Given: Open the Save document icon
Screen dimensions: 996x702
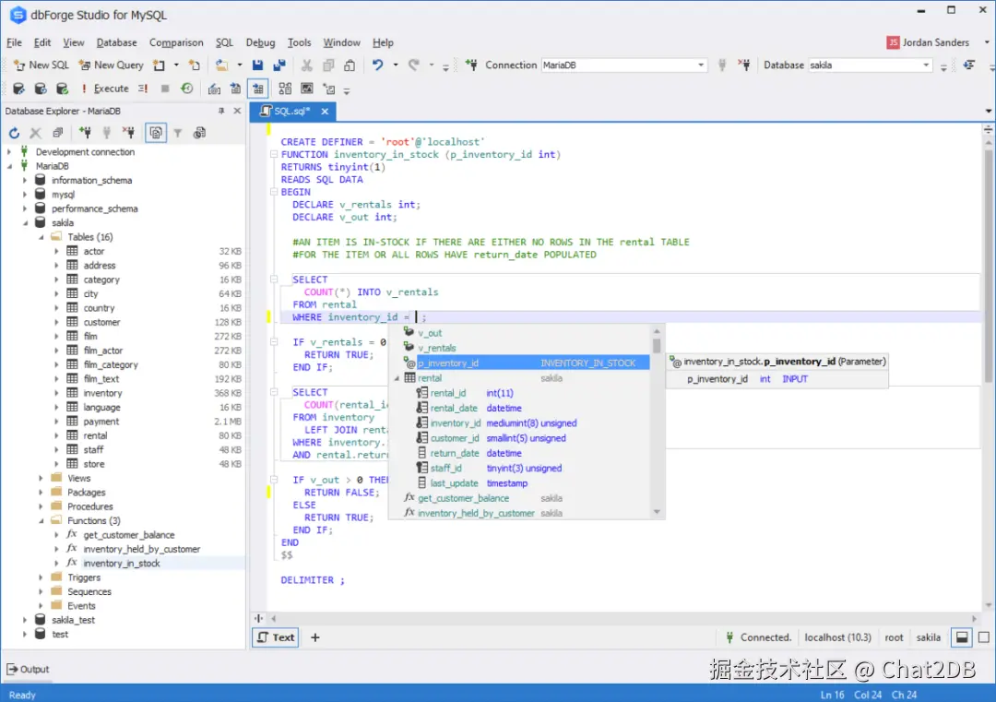Looking at the screenshot, I should pos(257,64).
